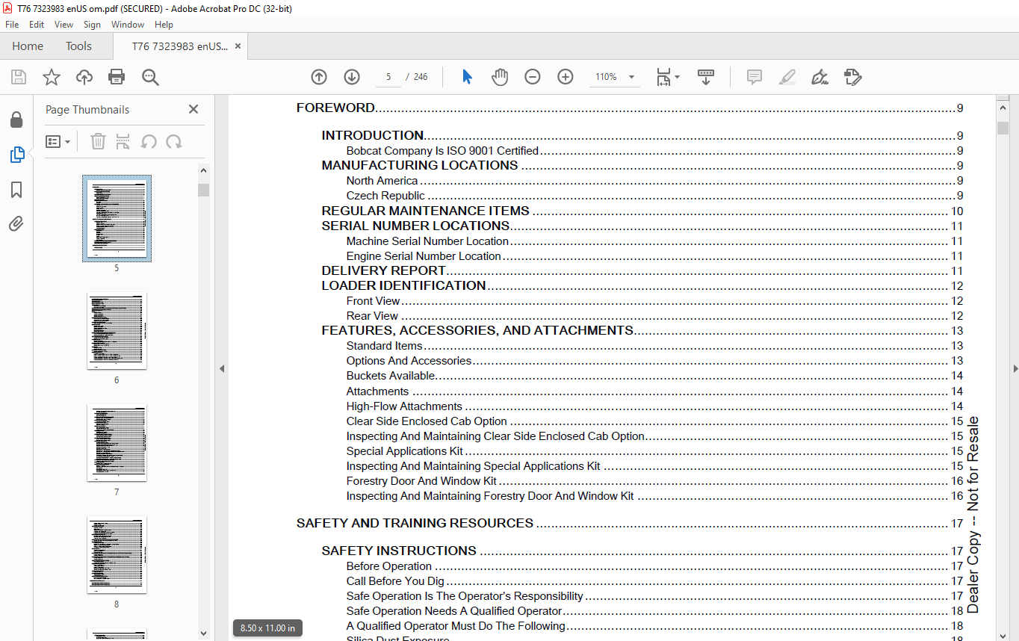This screenshot has width=1019, height=641.
Task: Switch to the Tools tab
Action: [x=78, y=46]
